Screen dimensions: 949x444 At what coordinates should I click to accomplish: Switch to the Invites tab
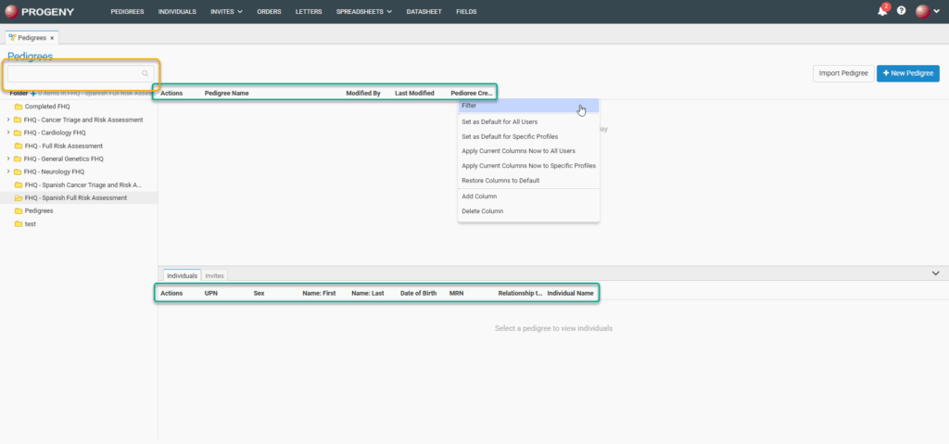(x=214, y=275)
